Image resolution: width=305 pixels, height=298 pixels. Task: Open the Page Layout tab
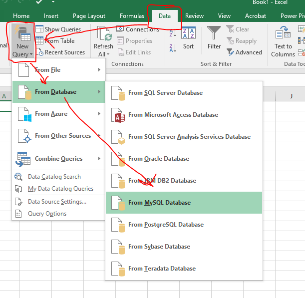[90, 16]
